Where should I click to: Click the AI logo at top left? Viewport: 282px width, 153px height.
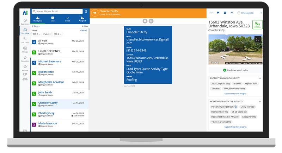click(25, 13)
